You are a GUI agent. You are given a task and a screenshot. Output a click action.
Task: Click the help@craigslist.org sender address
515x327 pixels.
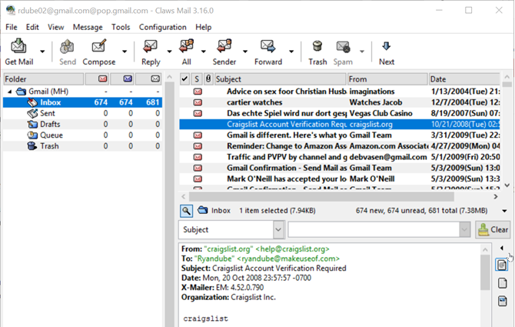[x=292, y=249]
